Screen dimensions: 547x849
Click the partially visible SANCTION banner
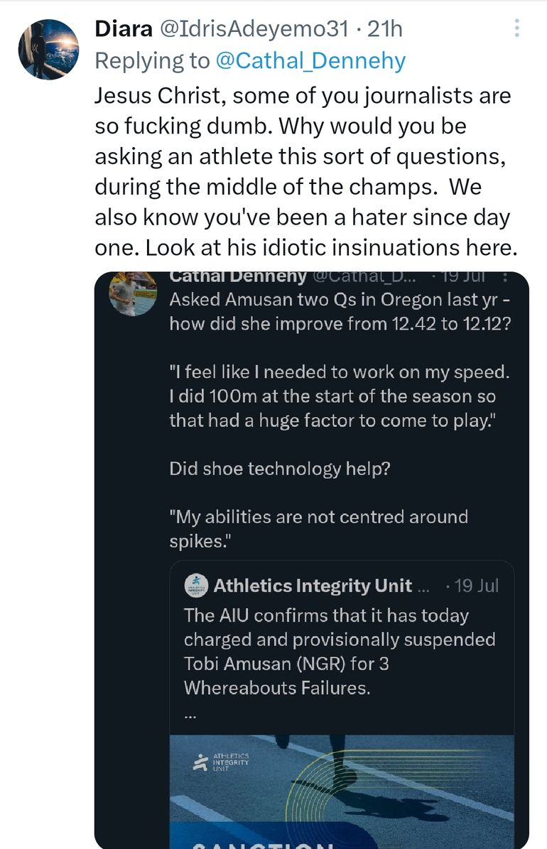click(263, 842)
